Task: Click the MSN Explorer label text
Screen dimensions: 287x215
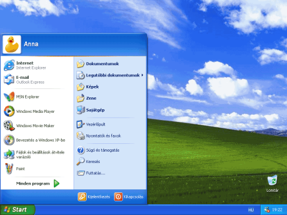Action: click(x=28, y=97)
